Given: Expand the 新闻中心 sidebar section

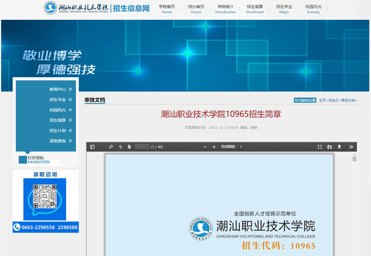Looking at the screenshot, I should (58, 89).
